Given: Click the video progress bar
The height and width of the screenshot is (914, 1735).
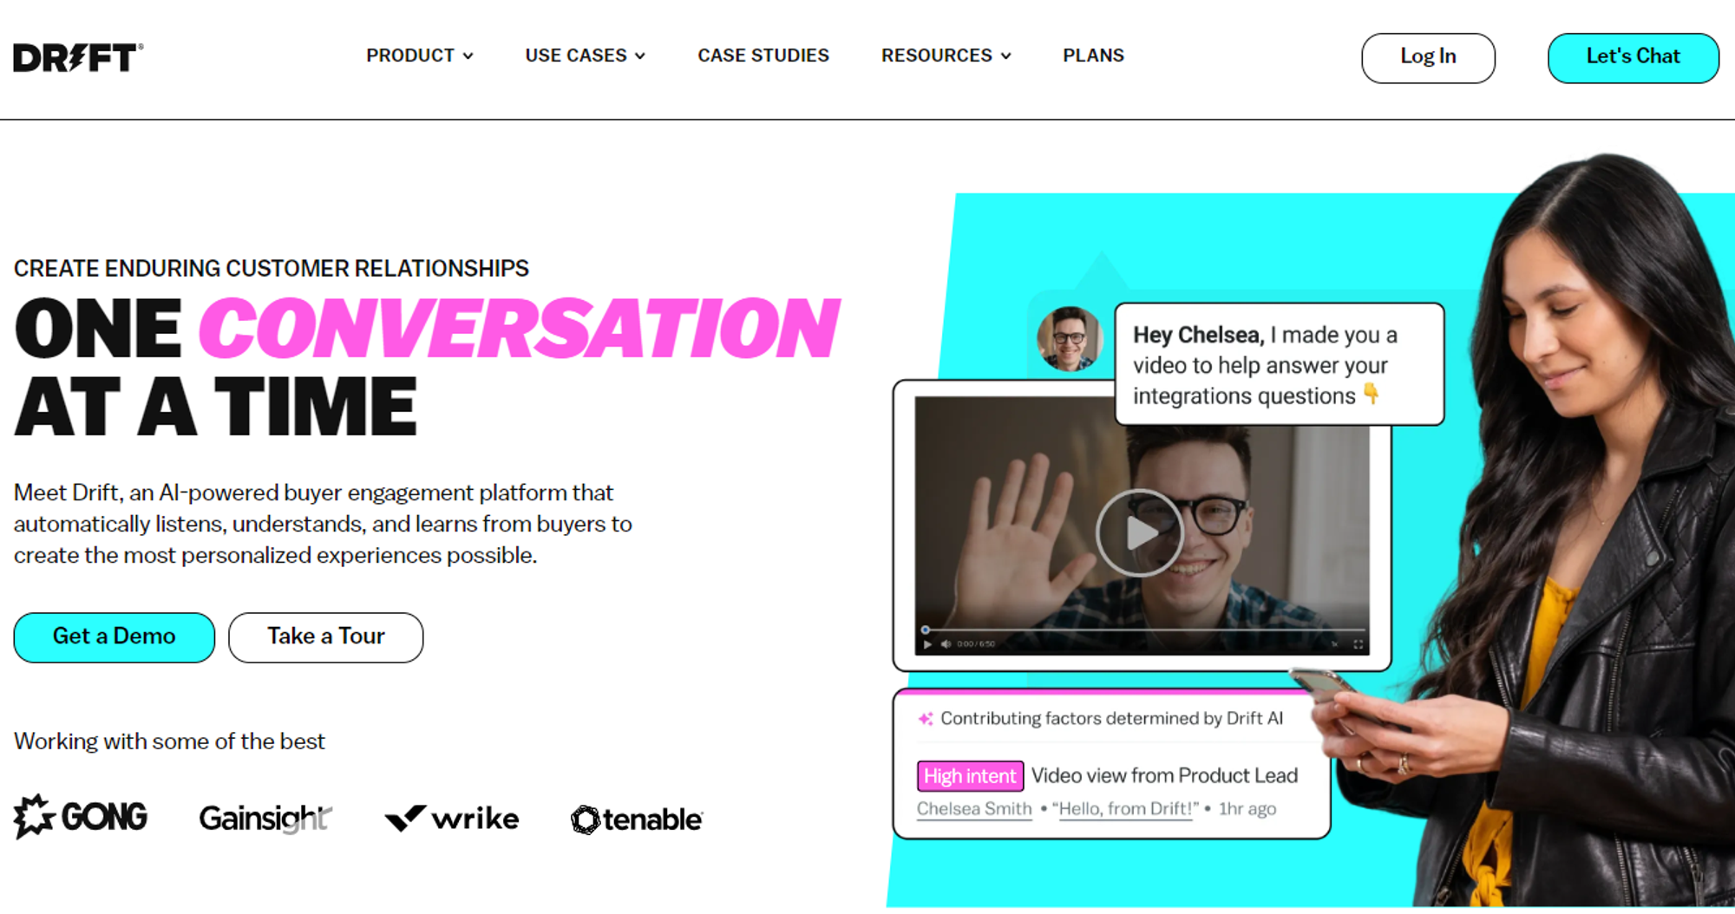Looking at the screenshot, I should (x=1144, y=630).
